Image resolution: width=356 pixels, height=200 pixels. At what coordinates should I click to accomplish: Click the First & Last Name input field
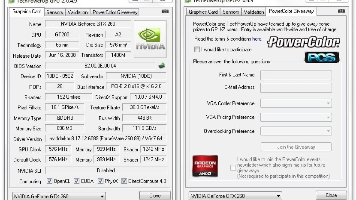(296, 75)
